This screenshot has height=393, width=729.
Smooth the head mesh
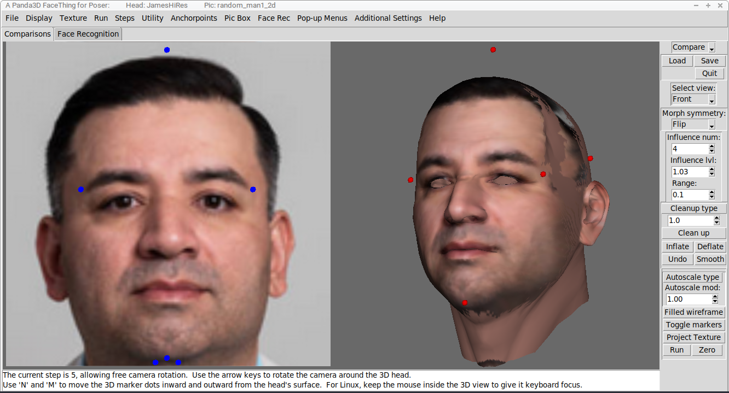(710, 259)
